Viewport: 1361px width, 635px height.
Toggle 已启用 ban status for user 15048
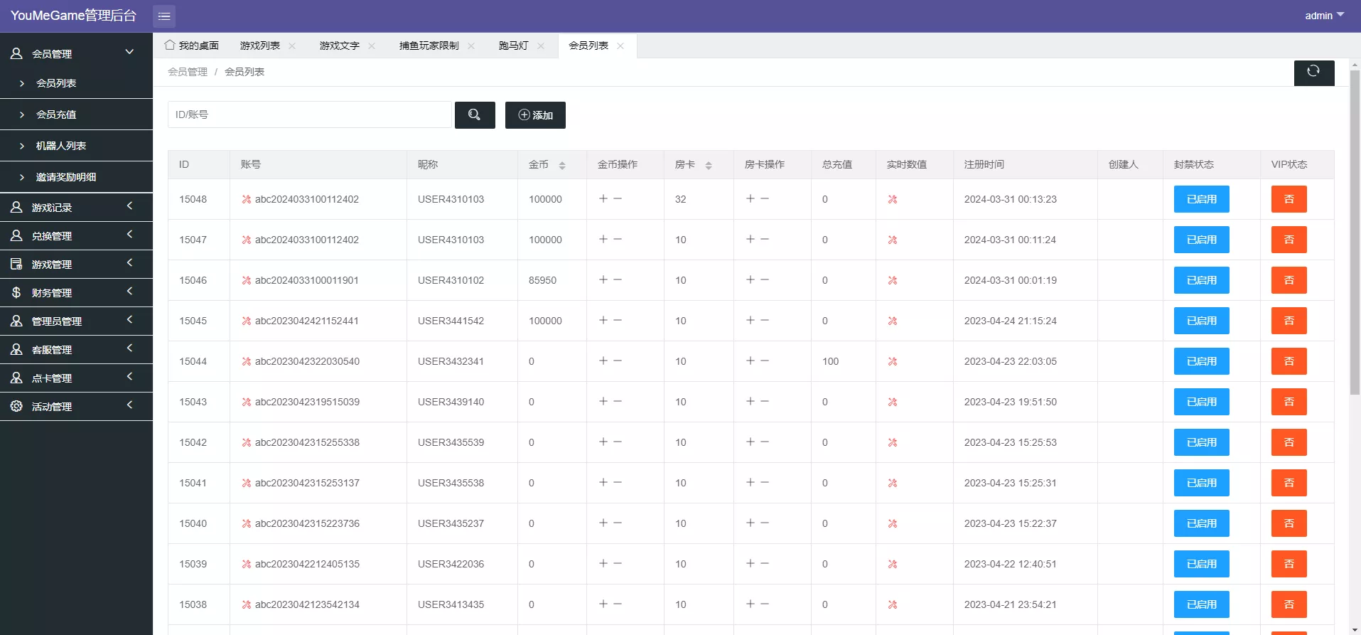[x=1201, y=199]
